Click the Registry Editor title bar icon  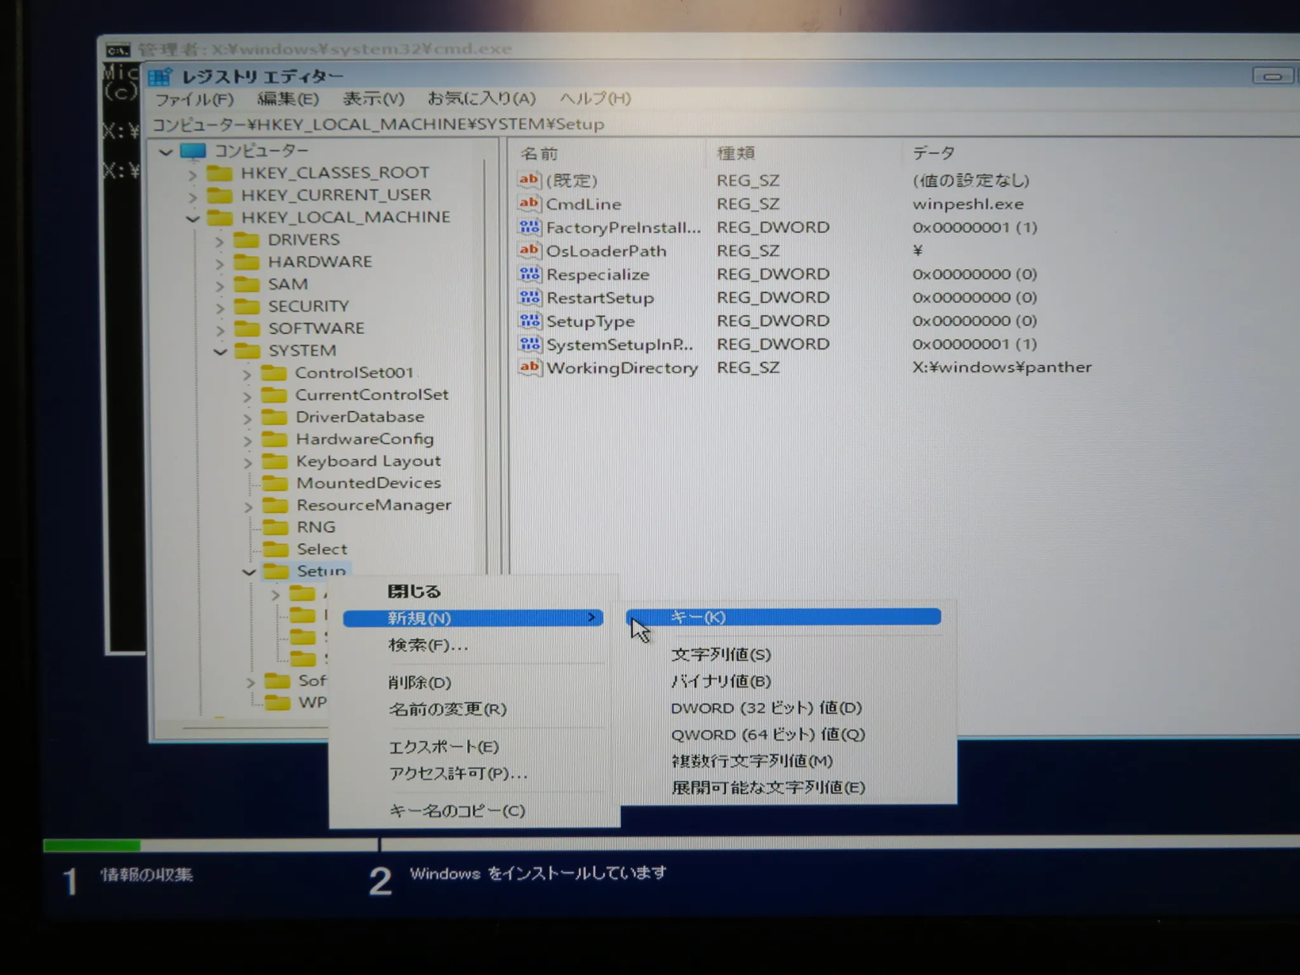tap(160, 77)
